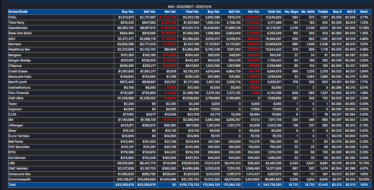Click the Buy $ column header
Screen dimensions: 374x190
coord(337,12)
